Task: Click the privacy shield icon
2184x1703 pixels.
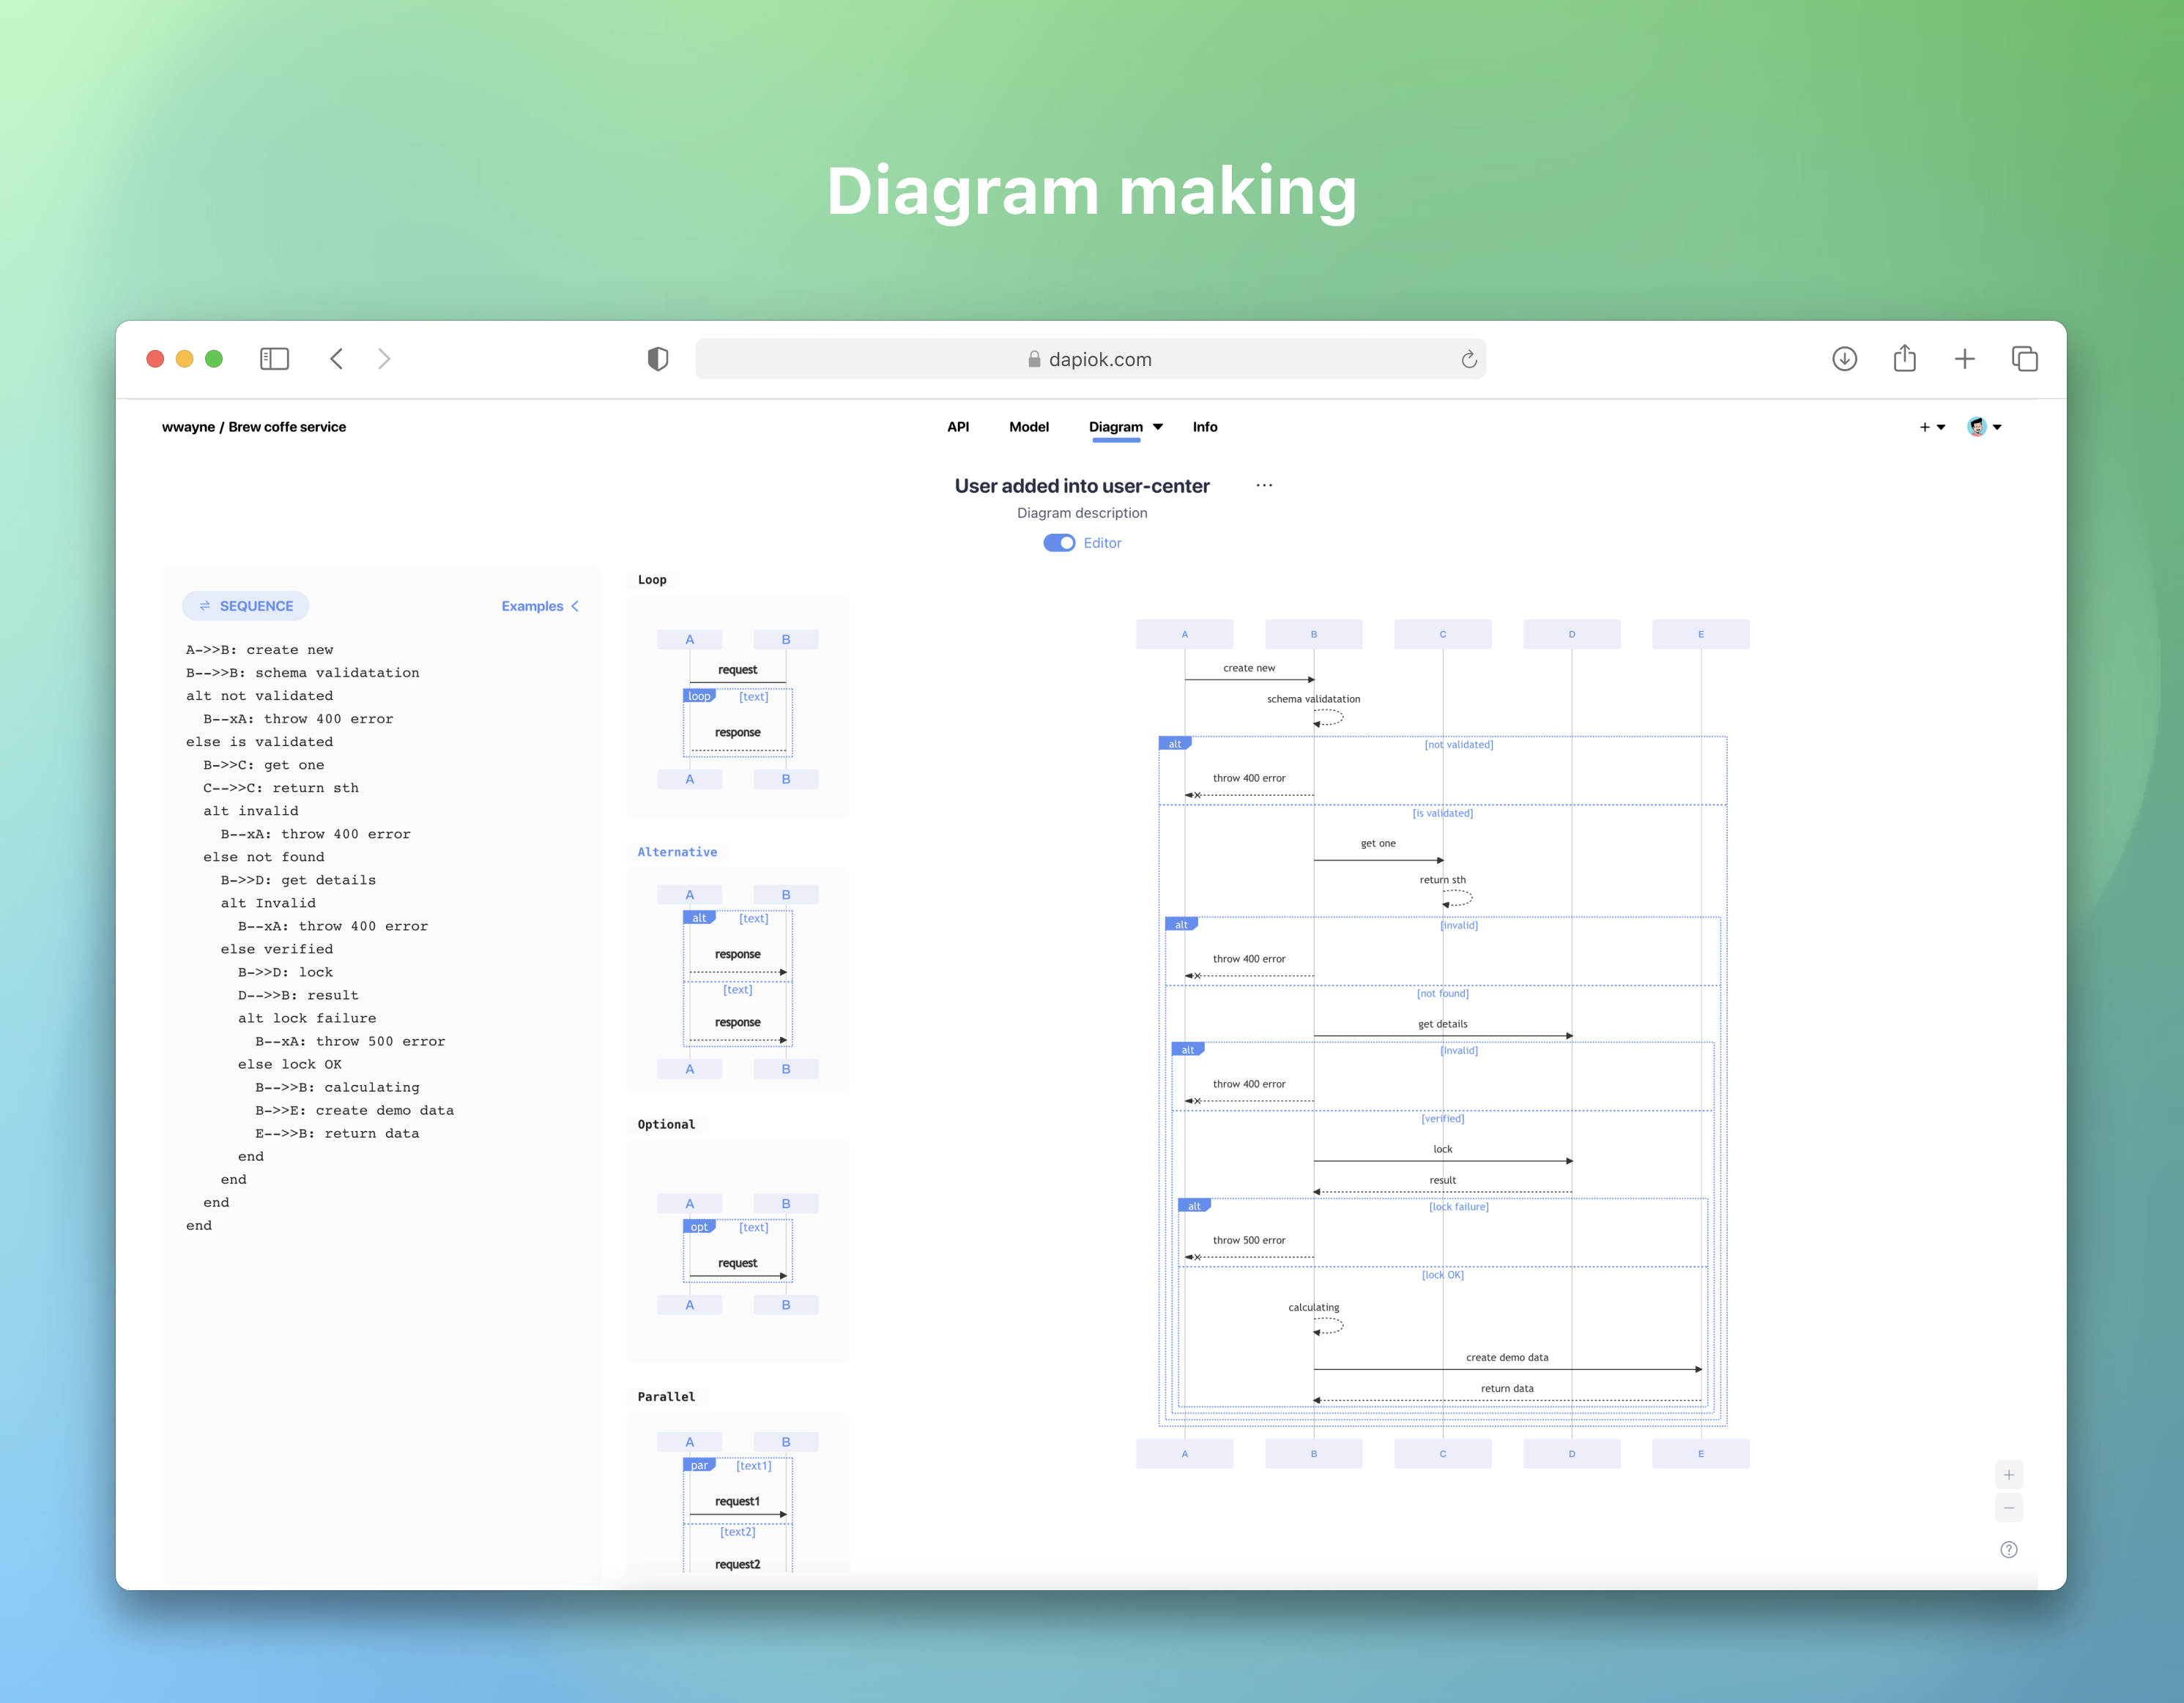Action: 658,359
